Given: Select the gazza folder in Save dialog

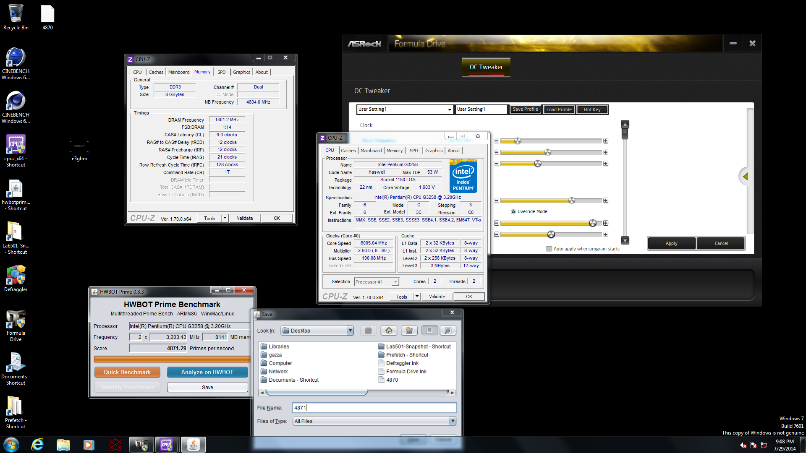Looking at the screenshot, I should coord(271,355).
